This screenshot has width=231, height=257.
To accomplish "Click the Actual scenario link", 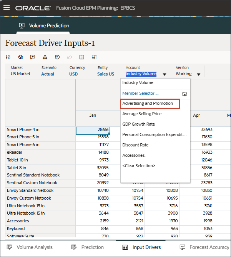I will click(x=48, y=74).
